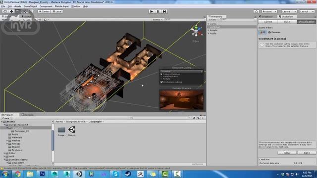Open the Help menu
Viewport: 317px width, 178px height.
coord(85,6)
